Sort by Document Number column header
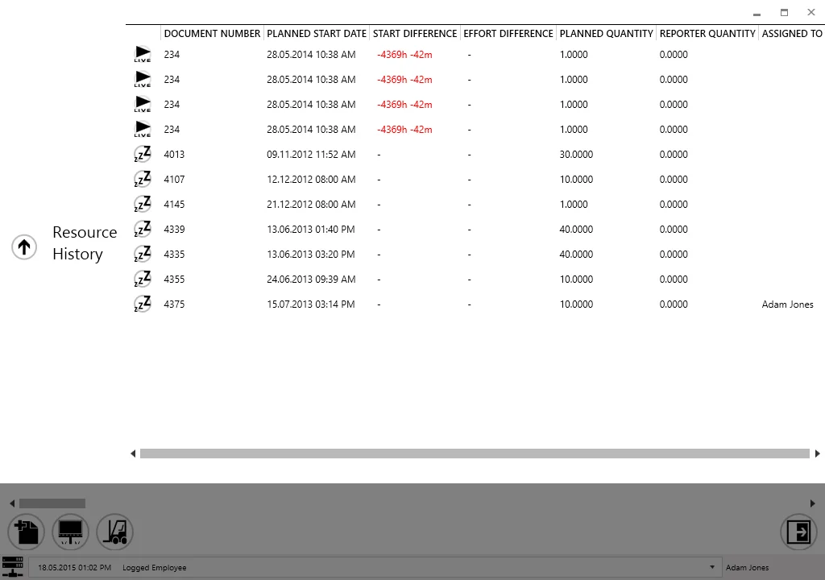The image size is (825, 580). pyautogui.click(x=212, y=34)
